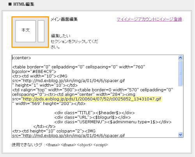Viewport: 195px width, 157px height.
Task: Select the 本文 section in the layout thumbnail
Action: [x=25, y=31]
